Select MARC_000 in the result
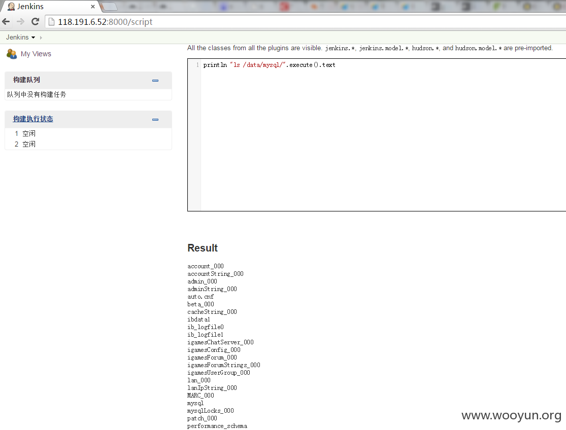This screenshot has width=566, height=430. pos(201,396)
